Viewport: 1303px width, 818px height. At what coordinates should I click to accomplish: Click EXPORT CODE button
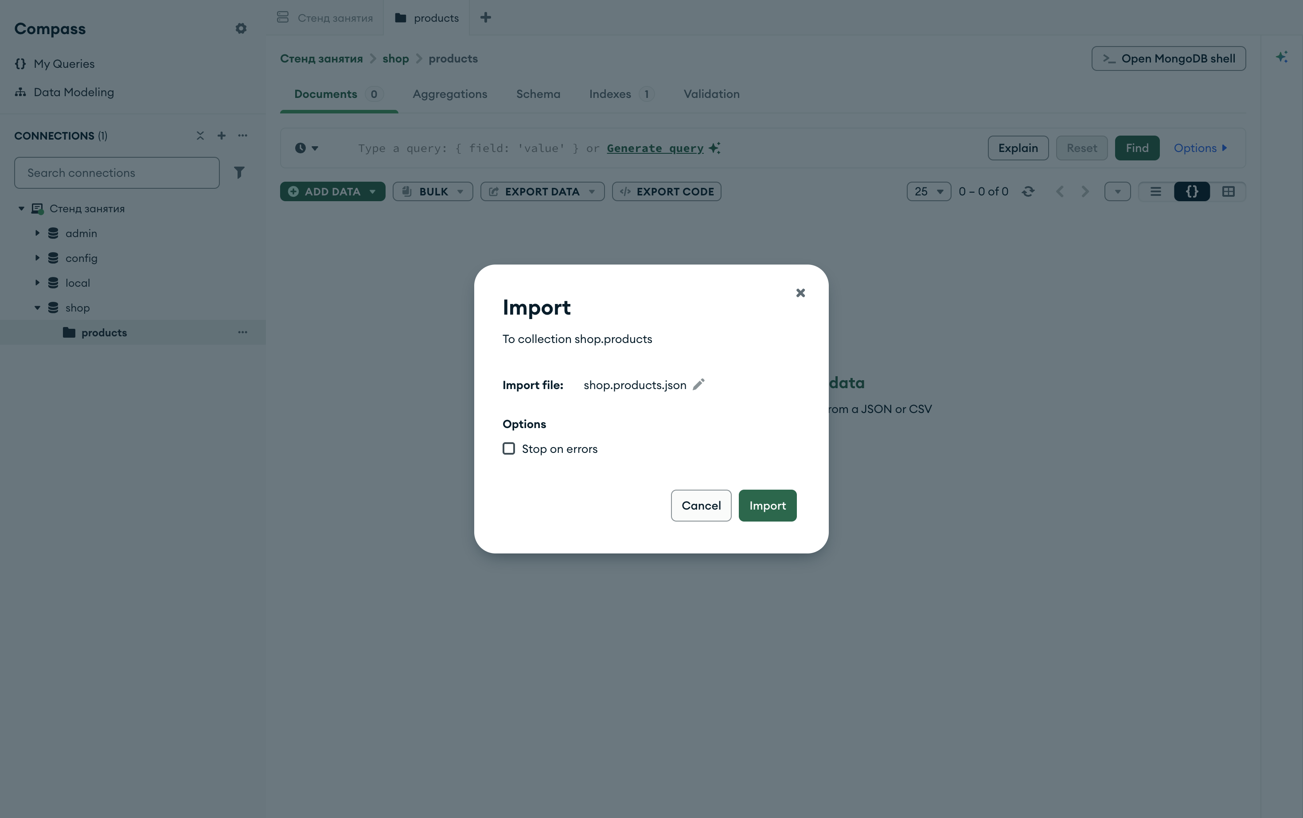coord(666,191)
